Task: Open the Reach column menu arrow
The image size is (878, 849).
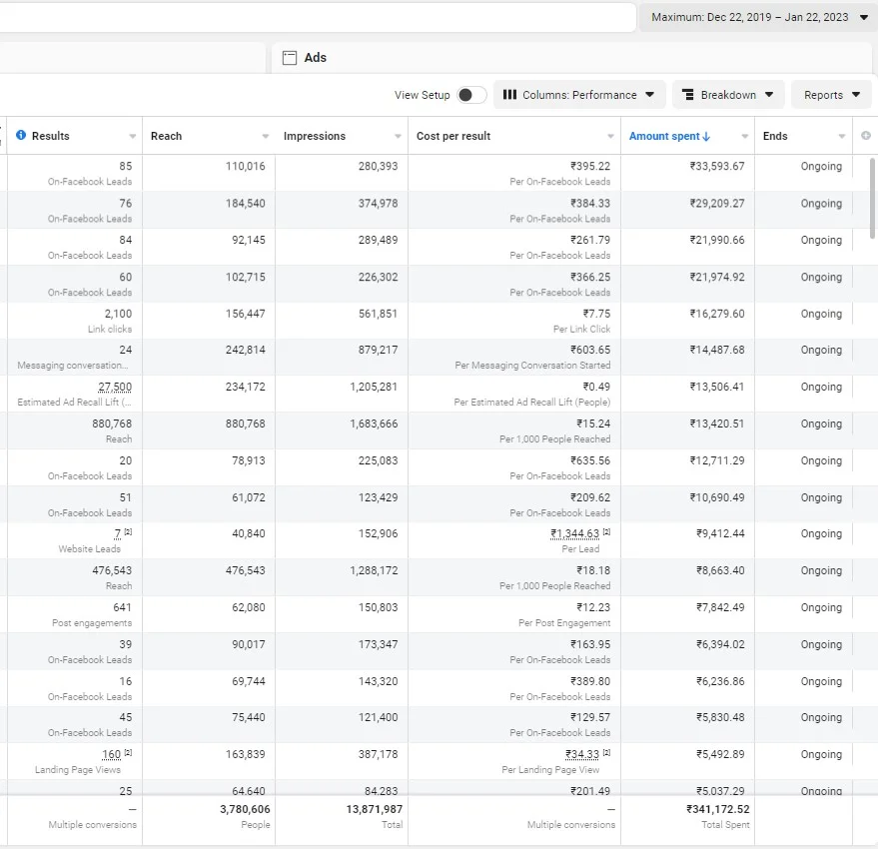Action: tap(266, 136)
